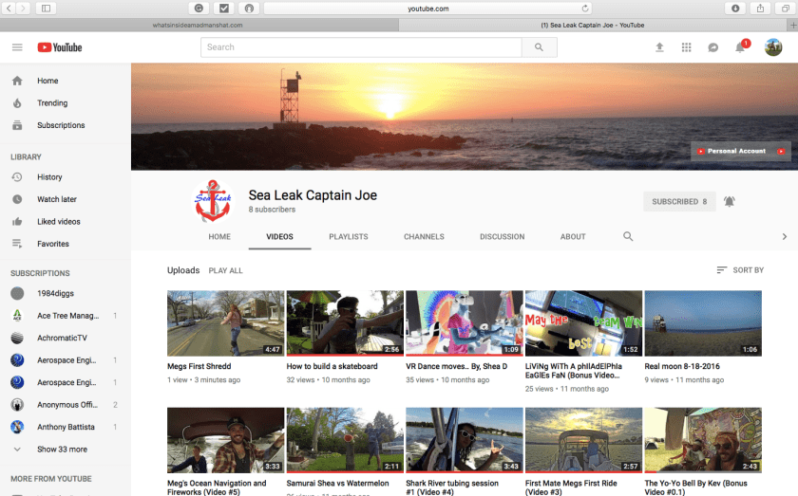
Task: Toggle the SUBSCRIBED 8 button
Action: [679, 202]
